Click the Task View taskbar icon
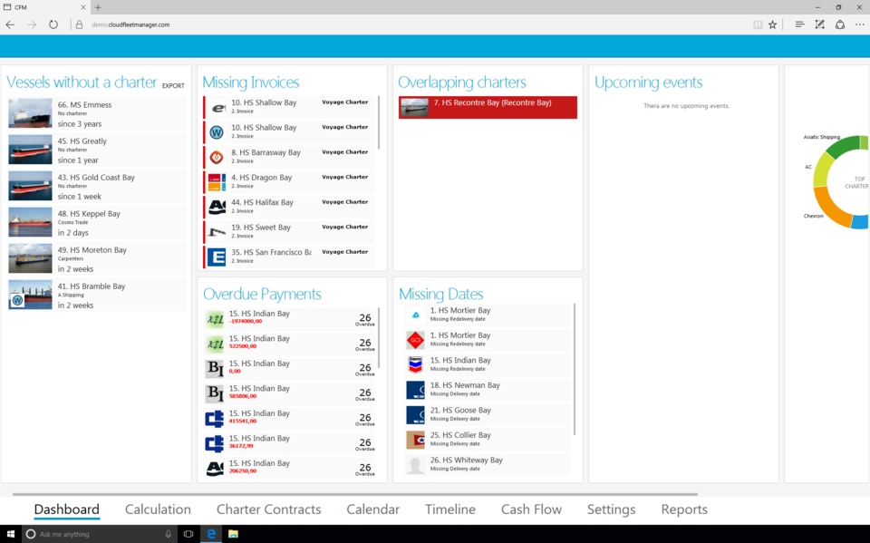 (x=188, y=534)
